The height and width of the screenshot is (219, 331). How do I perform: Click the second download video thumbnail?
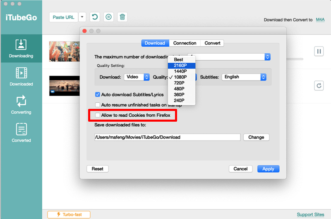click(x=65, y=86)
